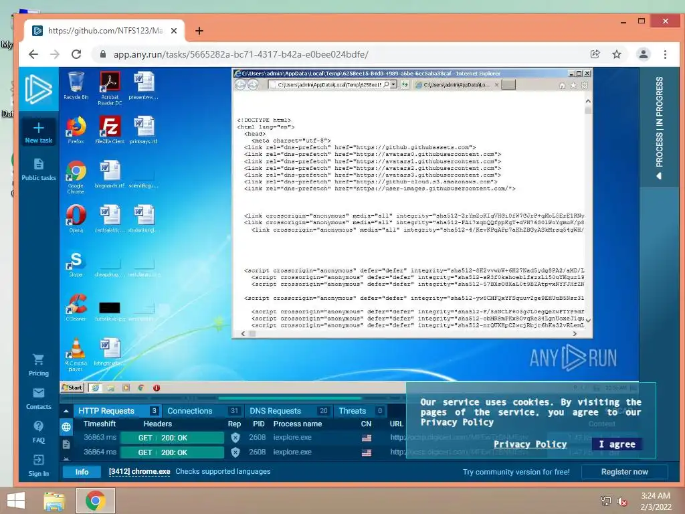Click the I agree cookie button
The width and height of the screenshot is (685, 514).
tap(617, 444)
